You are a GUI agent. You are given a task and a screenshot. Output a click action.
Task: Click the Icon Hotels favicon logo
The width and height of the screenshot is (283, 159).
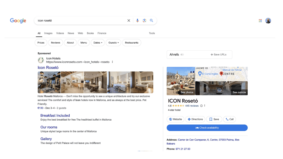[x=41, y=60]
